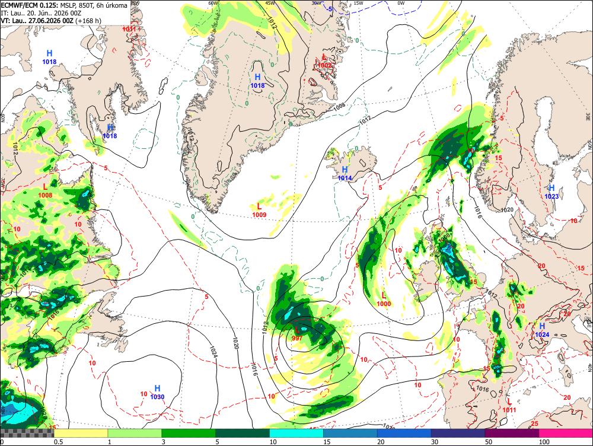Click the red 25 temperature label over North Africa
This screenshot has width=593, height=446.
[x=534, y=423]
